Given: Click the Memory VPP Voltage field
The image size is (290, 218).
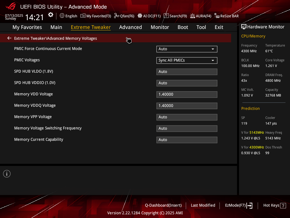Looking at the screenshot, I should (x=187, y=117).
